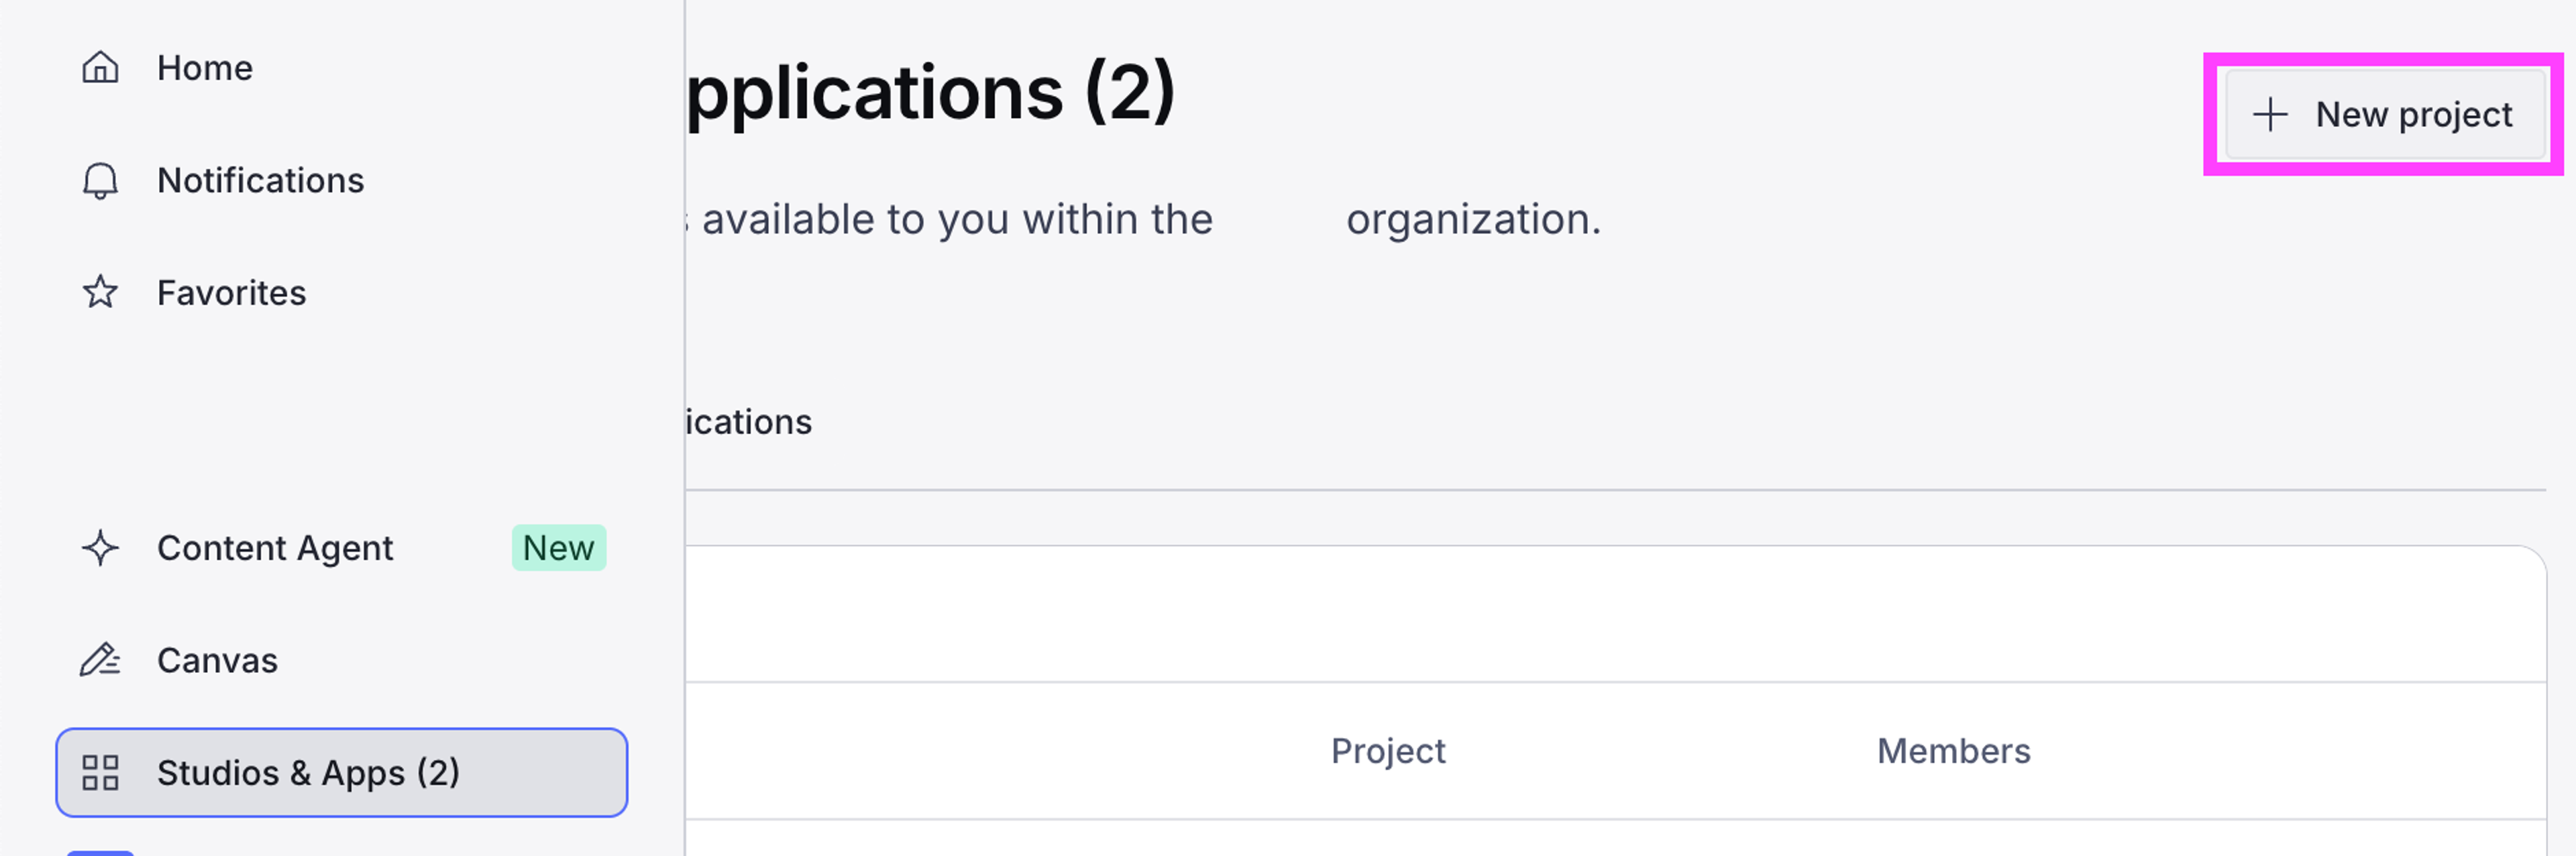Click the Home house icon
This screenshot has width=2576, height=856.
100,68
